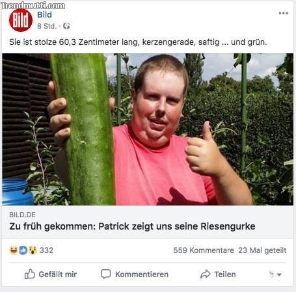The height and width of the screenshot is (292, 296).
Task: Click the public globe audience icon
Action: point(66,26)
